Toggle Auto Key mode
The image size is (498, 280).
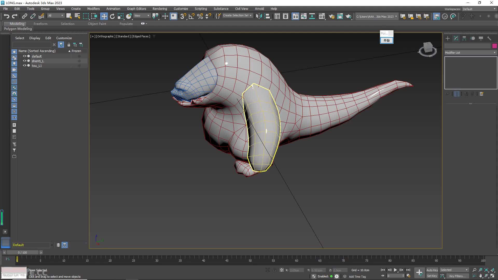pyautogui.click(x=432, y=270)
